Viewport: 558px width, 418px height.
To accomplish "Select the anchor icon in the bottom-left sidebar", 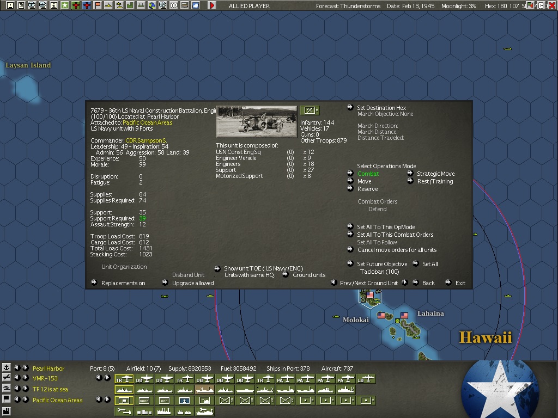I will tap(6, 368).
